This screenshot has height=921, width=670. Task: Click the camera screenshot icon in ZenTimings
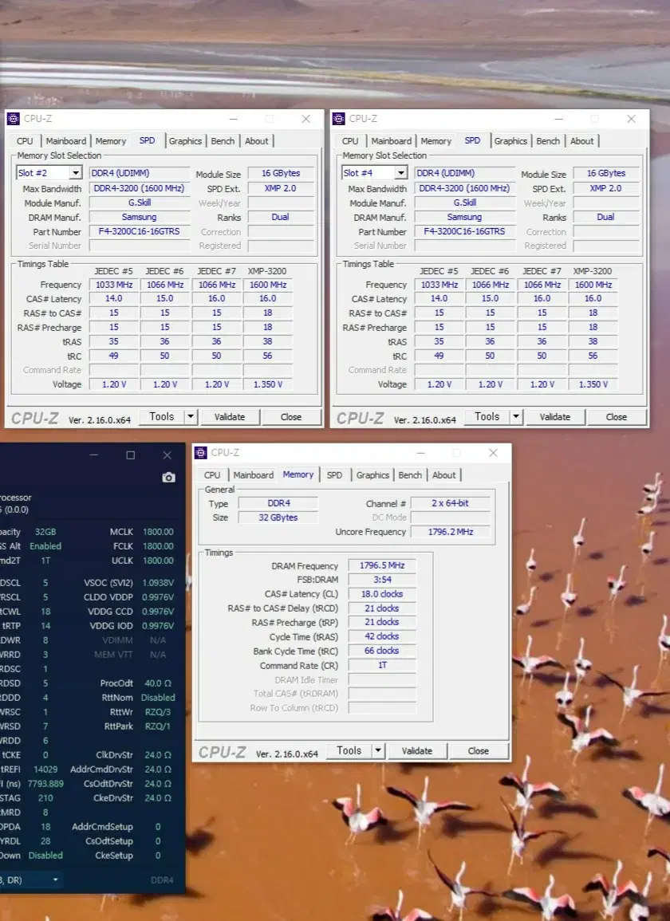pyautogui.click(x=168, y=477)
